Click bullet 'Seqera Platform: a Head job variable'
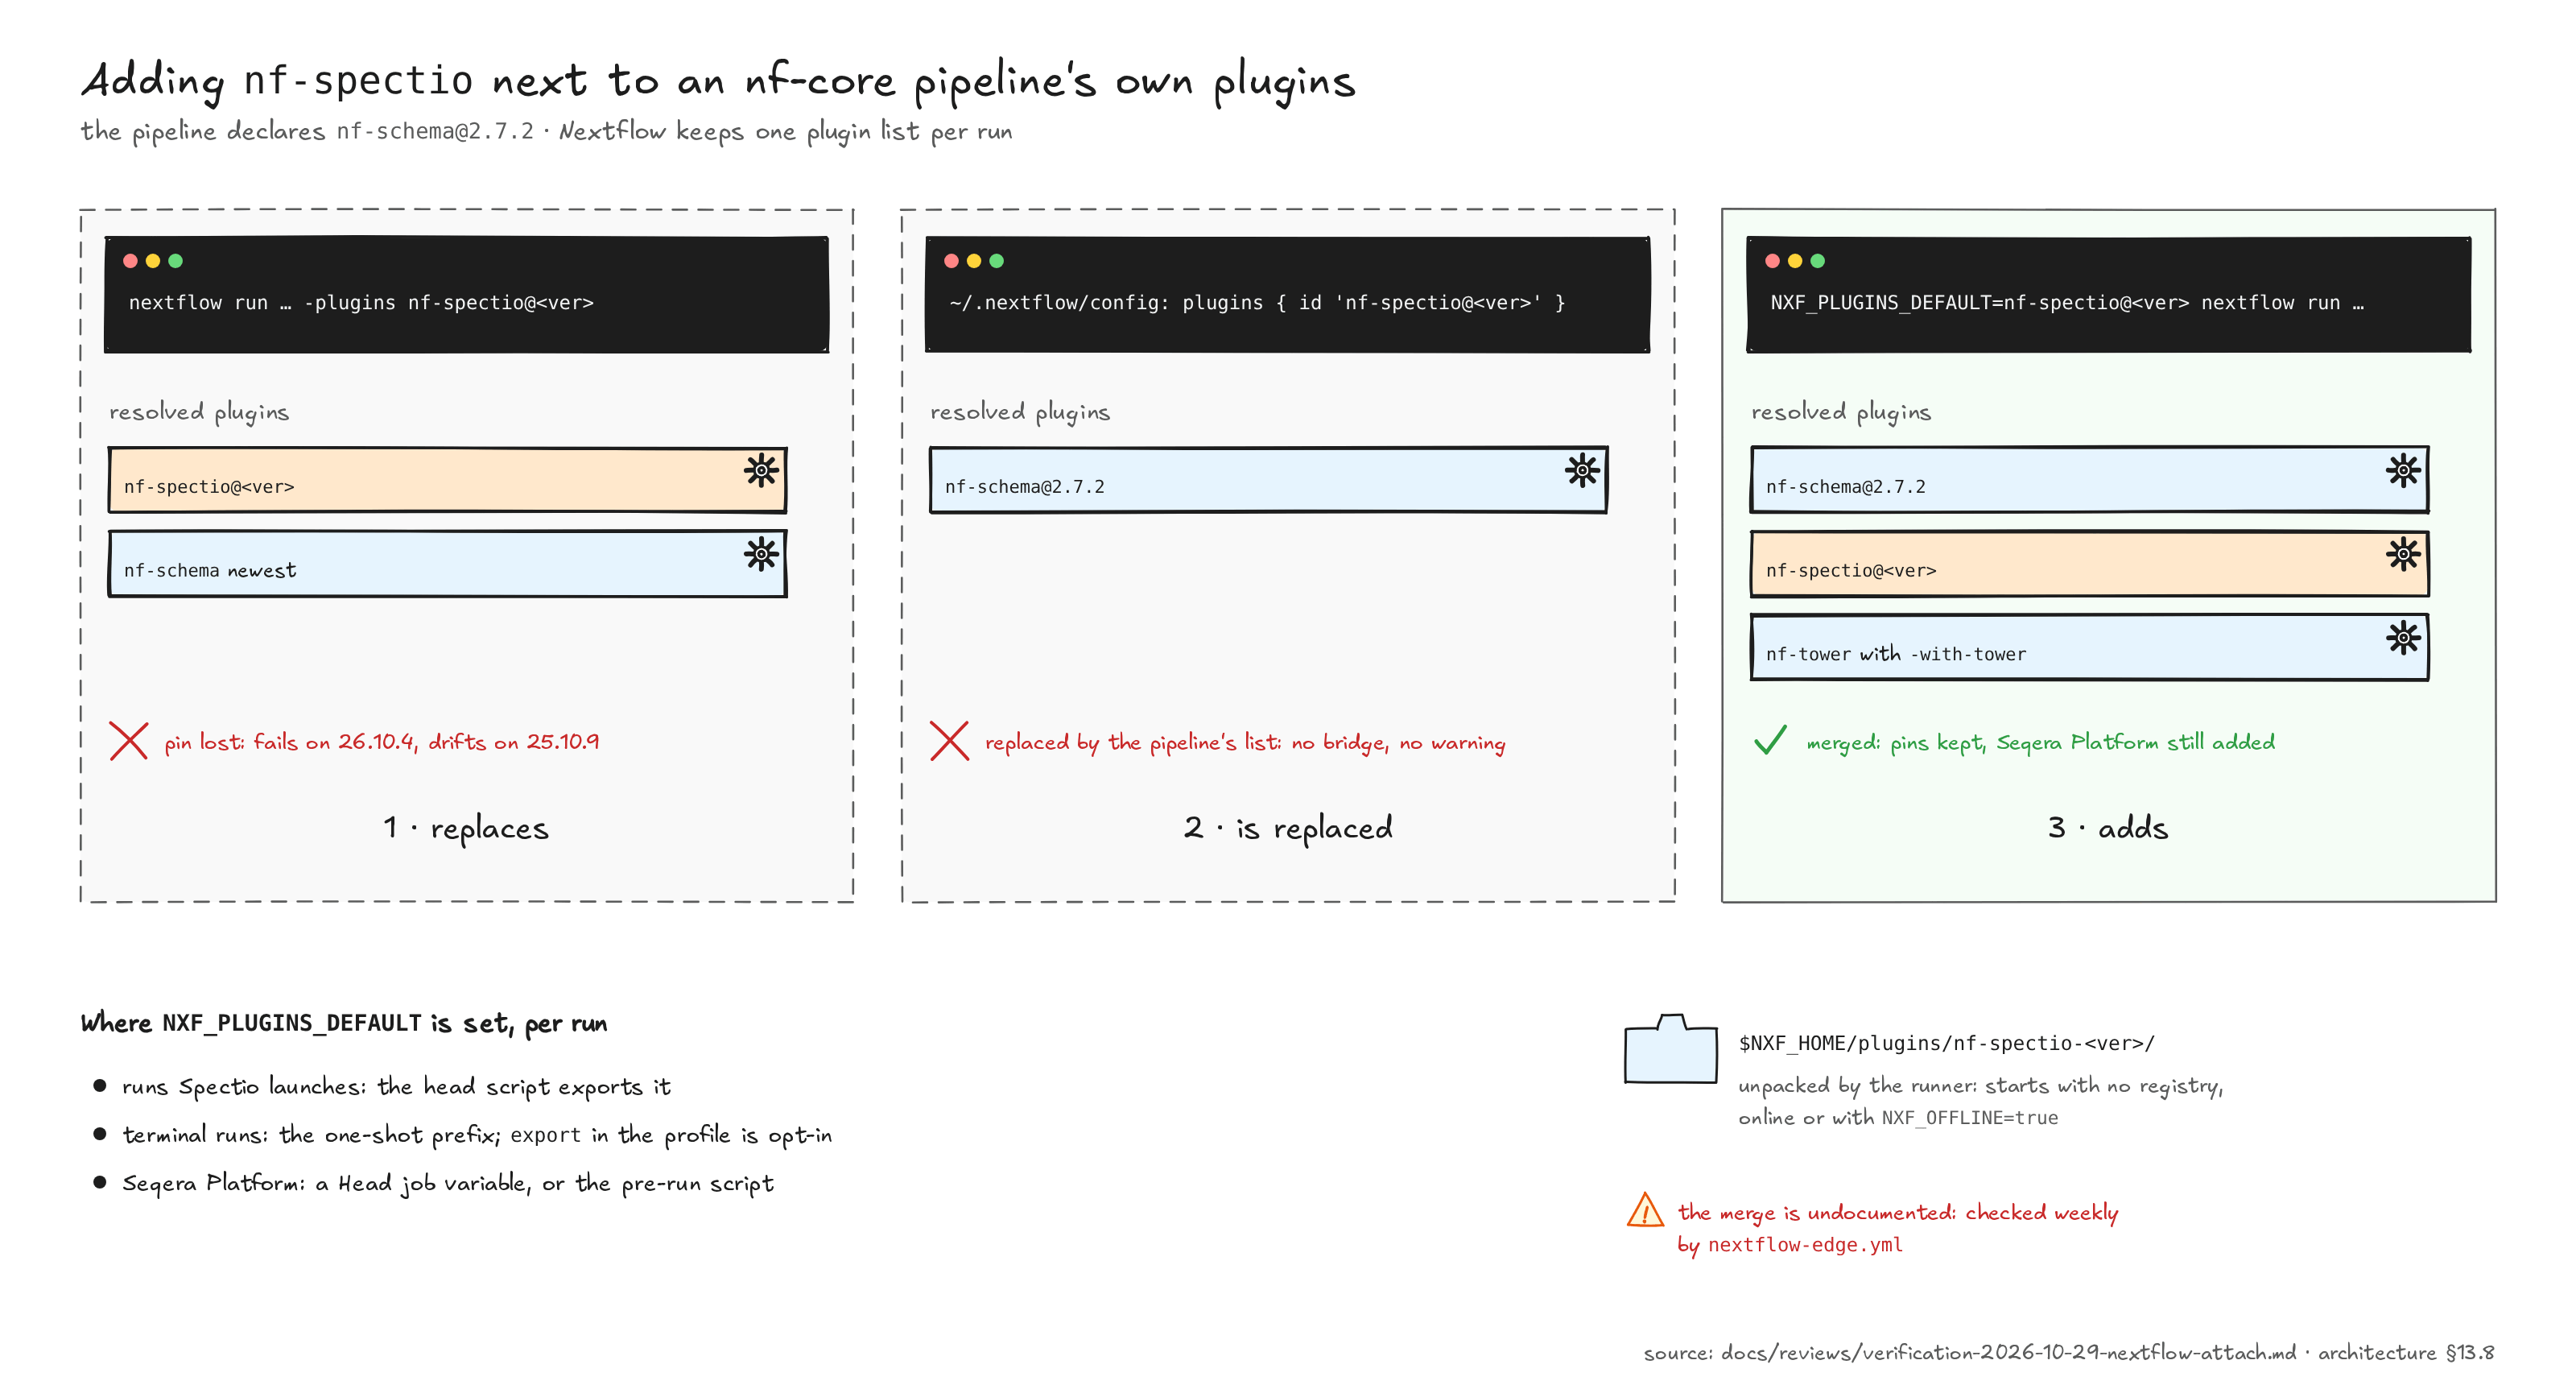Viewport: 2576px width, 1385px height. tap(448, 1184)
